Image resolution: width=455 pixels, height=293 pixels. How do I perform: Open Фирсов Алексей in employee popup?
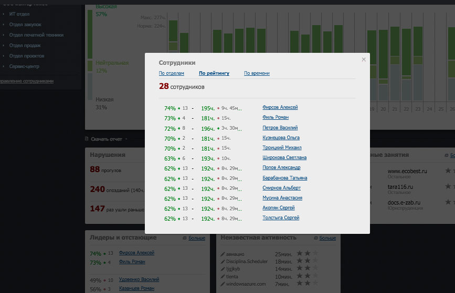(280, 107)
